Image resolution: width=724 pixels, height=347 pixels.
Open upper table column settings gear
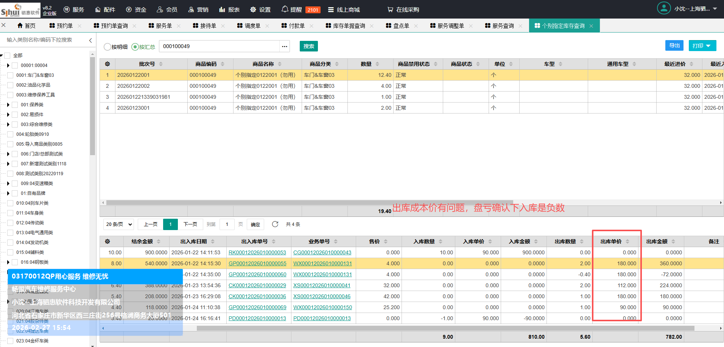coord(107,64)
